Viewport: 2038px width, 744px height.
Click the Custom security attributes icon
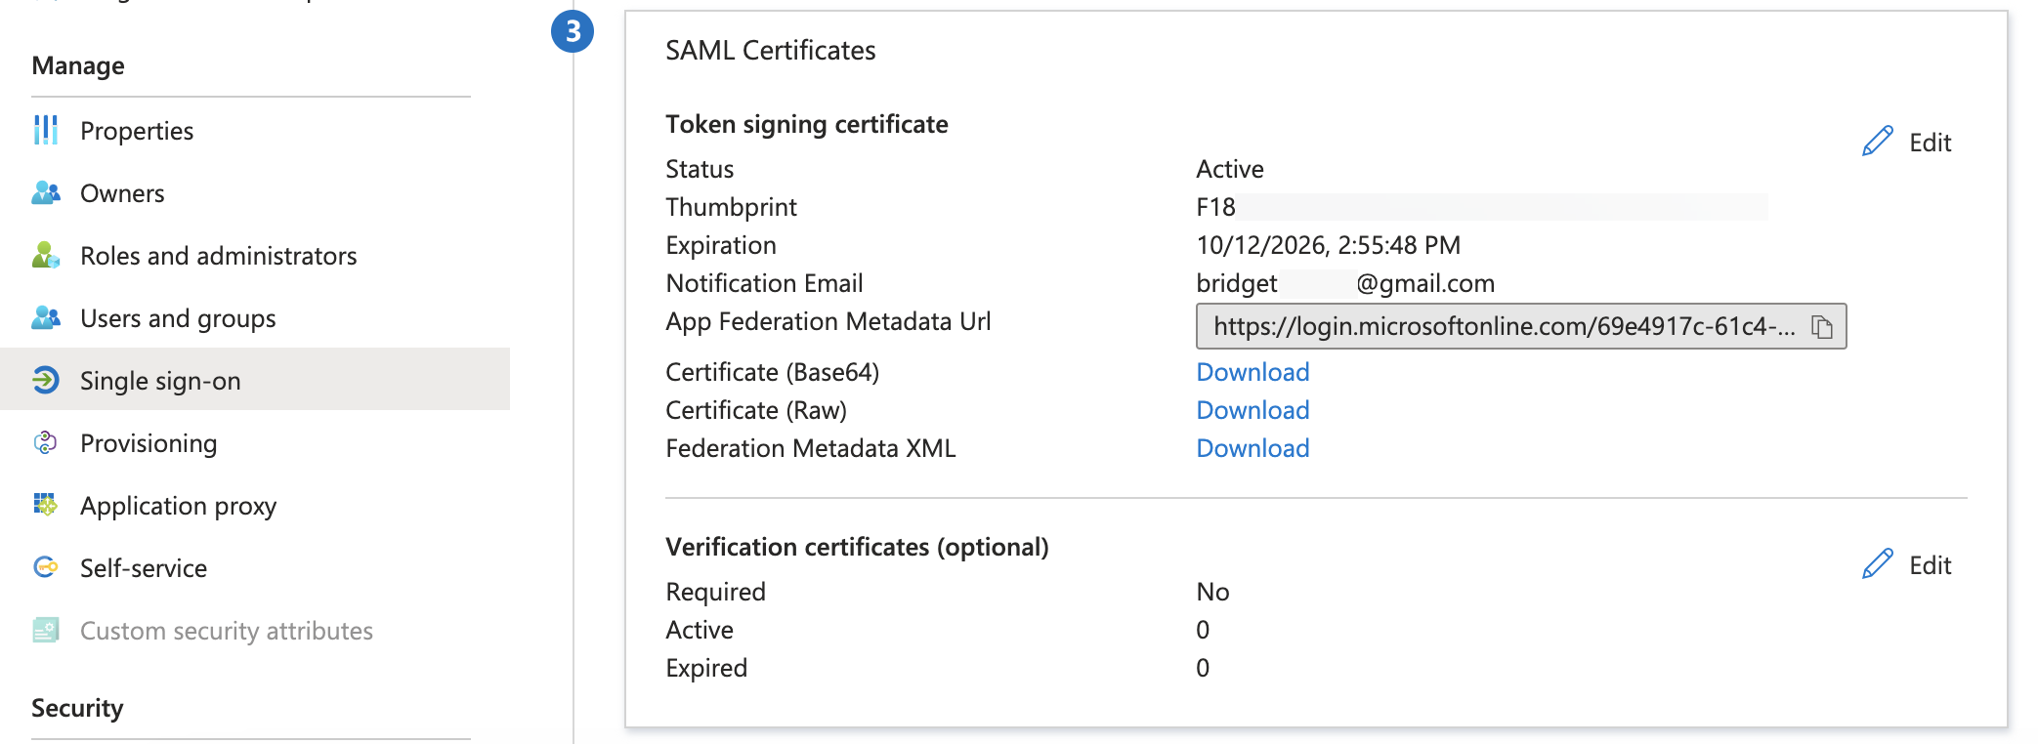coord(46,630)
